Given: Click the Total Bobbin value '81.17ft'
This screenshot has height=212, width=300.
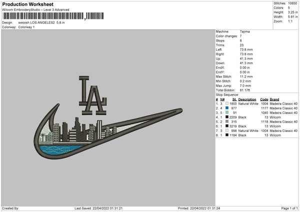Looking at the screenshot, I should (x=245, y=90).
